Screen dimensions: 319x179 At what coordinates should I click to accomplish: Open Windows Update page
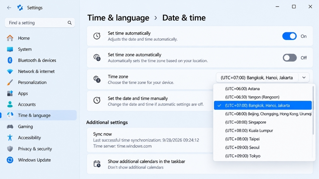(x=39, y=160)
